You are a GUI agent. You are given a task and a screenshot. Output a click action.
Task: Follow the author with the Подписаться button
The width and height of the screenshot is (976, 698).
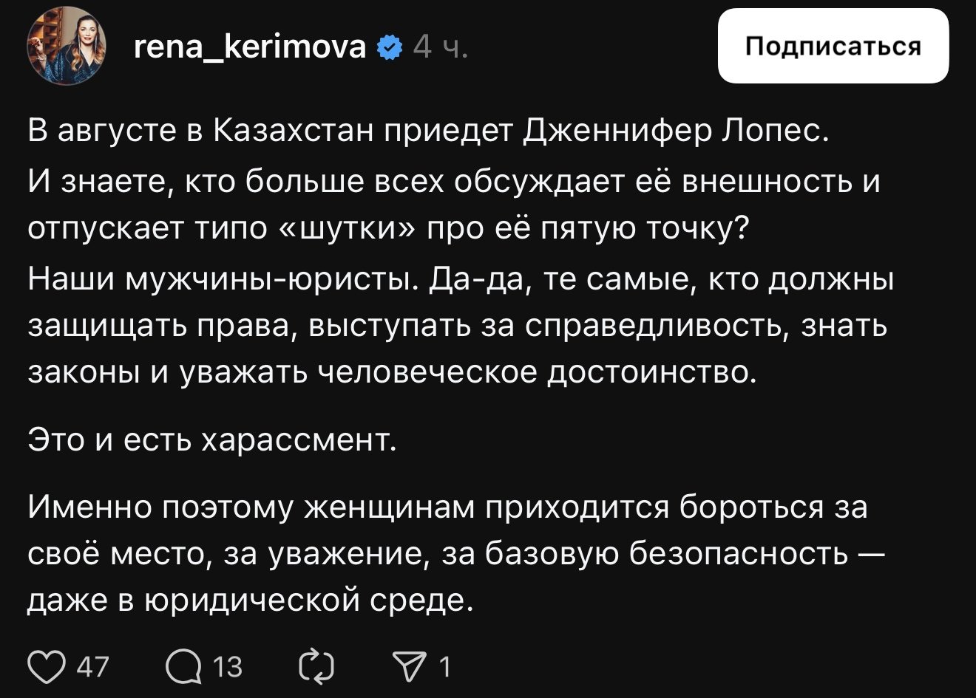pyautogui.click(x=833, y=46)
